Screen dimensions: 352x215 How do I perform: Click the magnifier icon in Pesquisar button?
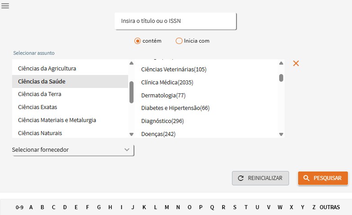306,178
